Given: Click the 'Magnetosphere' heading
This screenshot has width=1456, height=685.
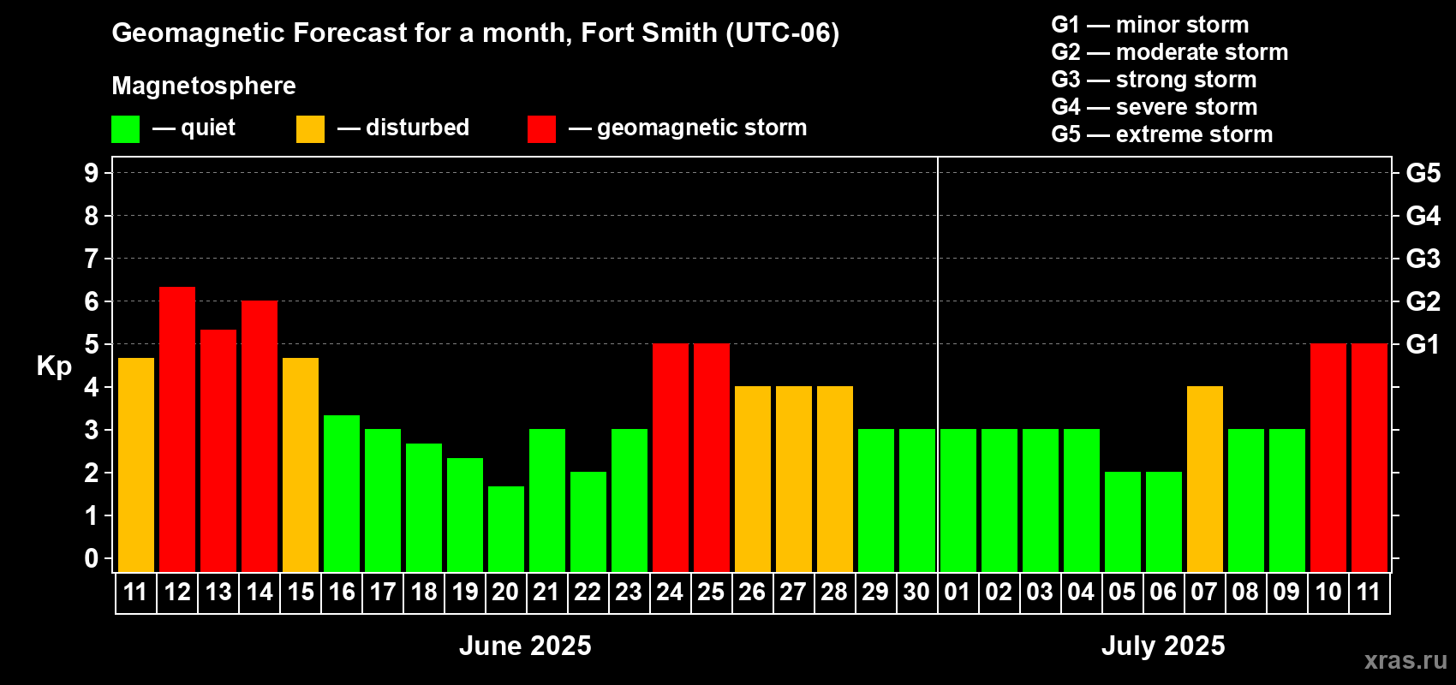Looking at the screenshot, I should point(204,86).
